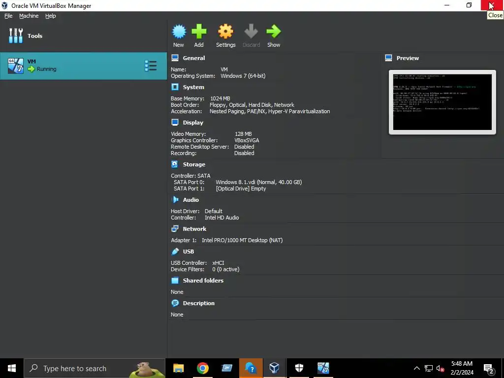Open the Settings gear in the toolbar
Viewport: 504px width, 378px height.
(x=225, y=31)
